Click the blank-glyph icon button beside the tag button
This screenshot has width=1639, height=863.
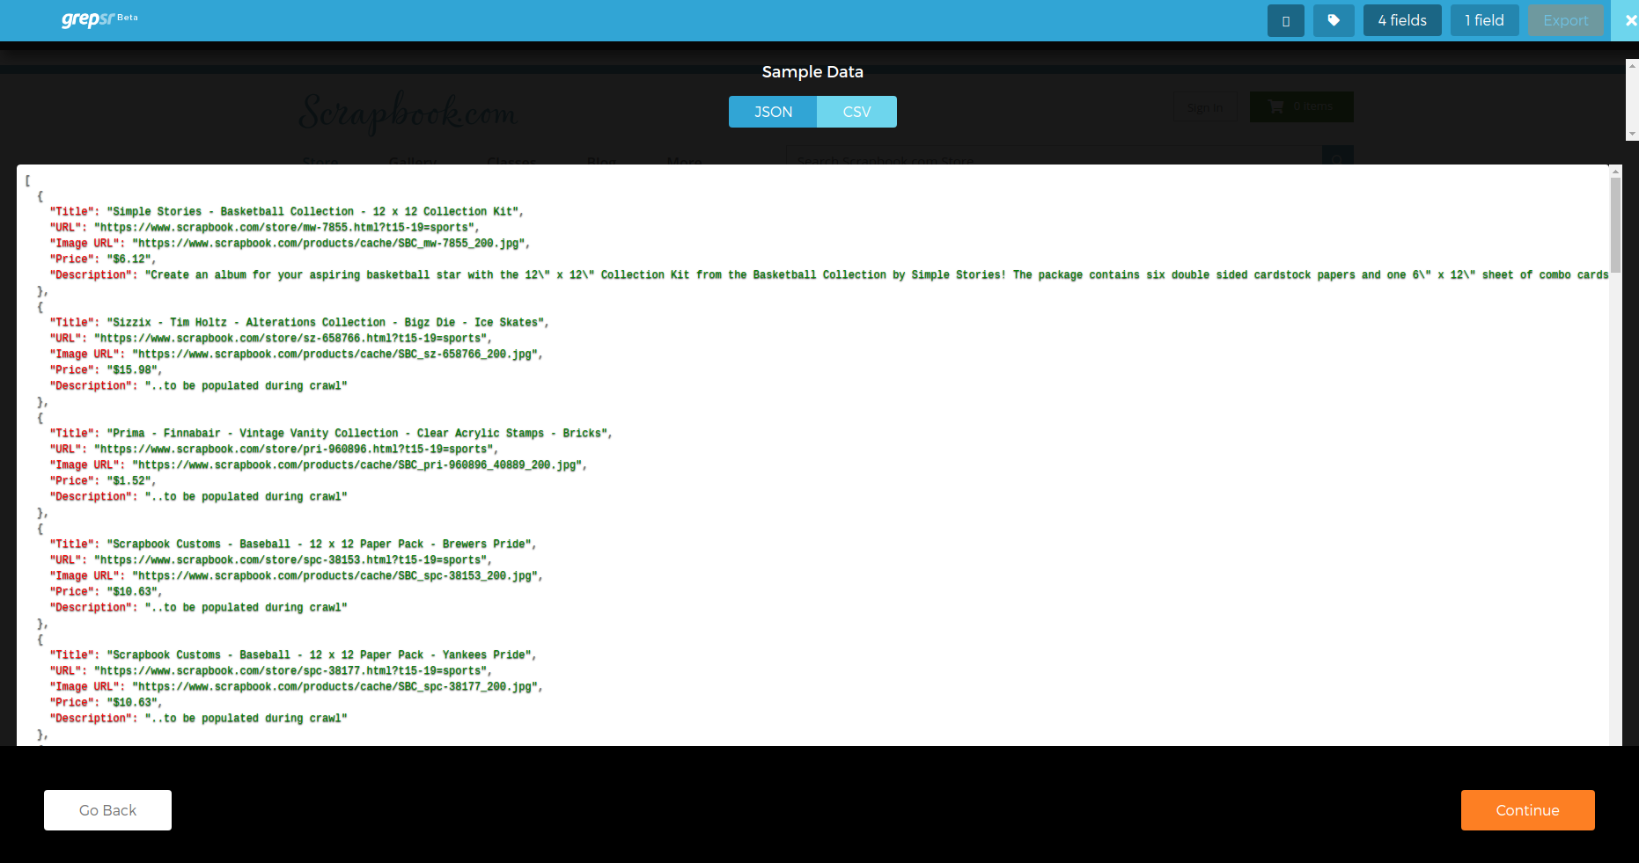tap(1286, 20)
